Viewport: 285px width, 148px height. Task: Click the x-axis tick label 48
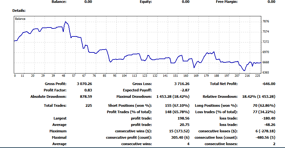pos(63,76)
